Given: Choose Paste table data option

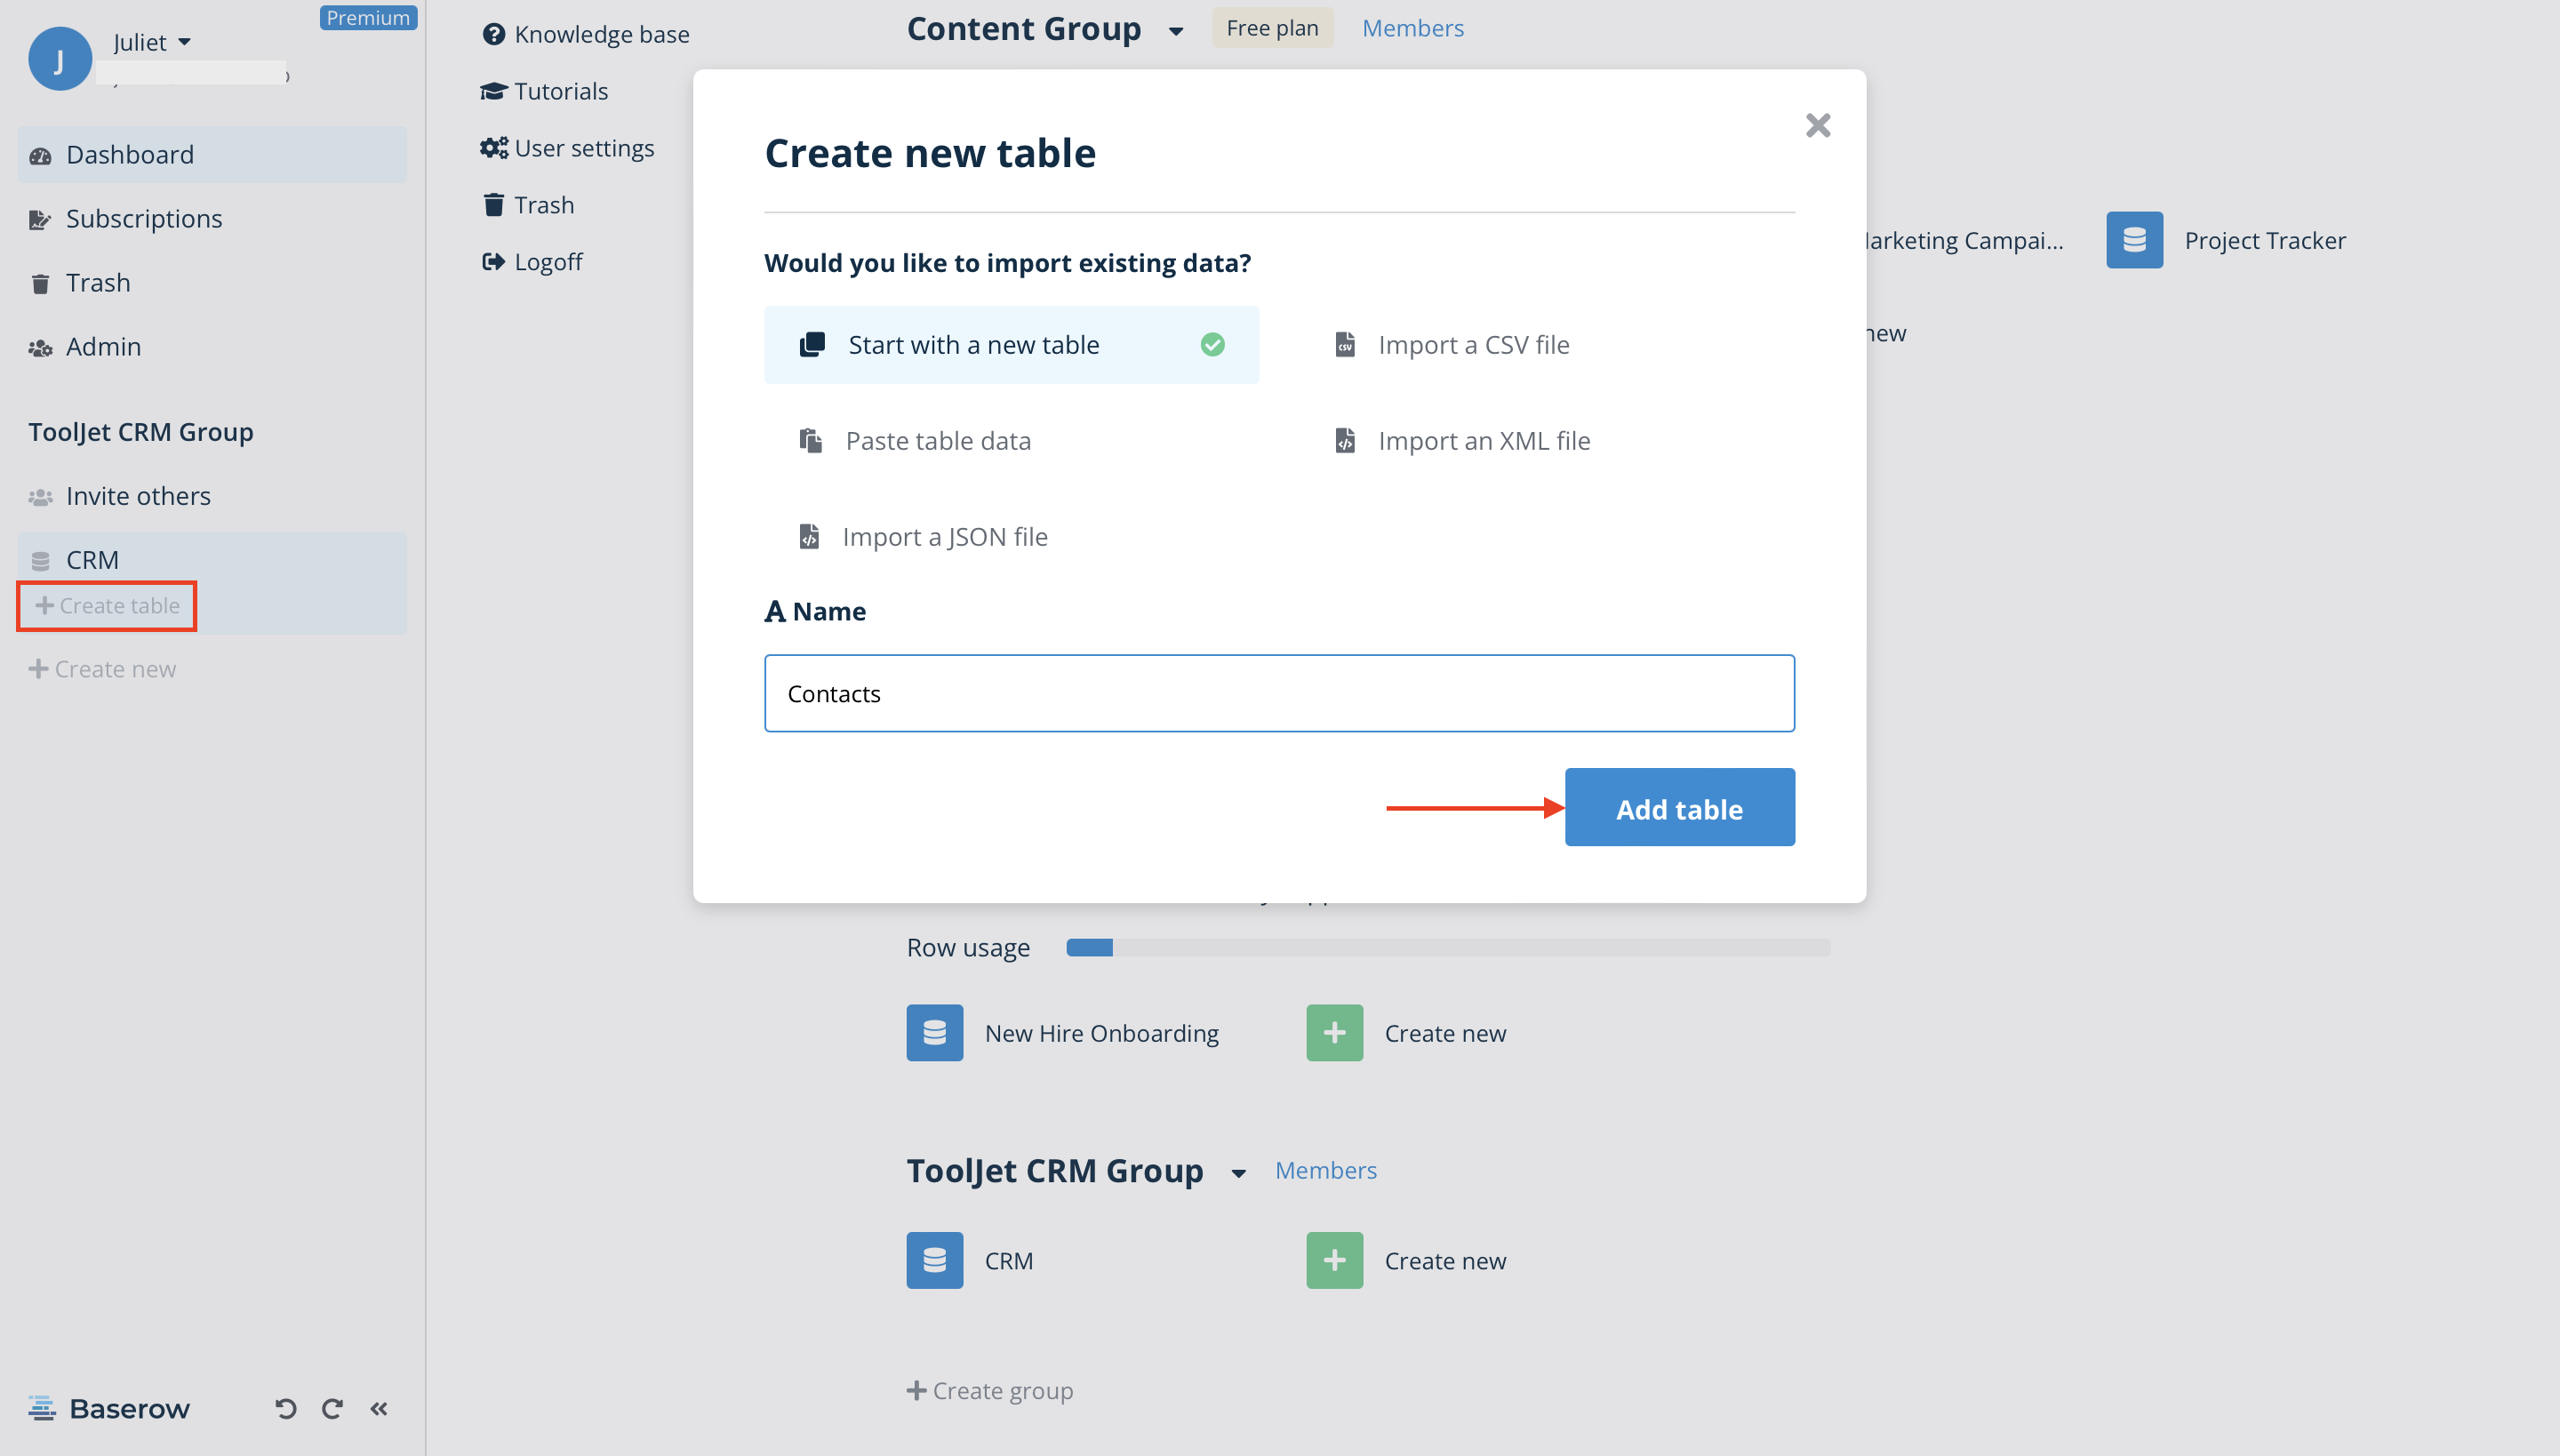Looking at the screenshot, I should 938,440.
